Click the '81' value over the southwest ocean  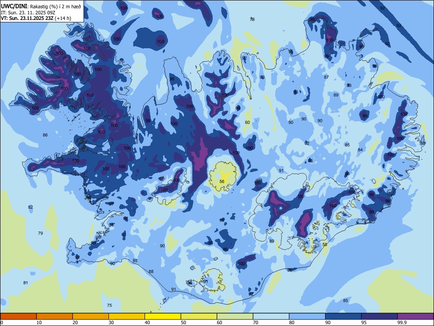[x=26, y=283]
